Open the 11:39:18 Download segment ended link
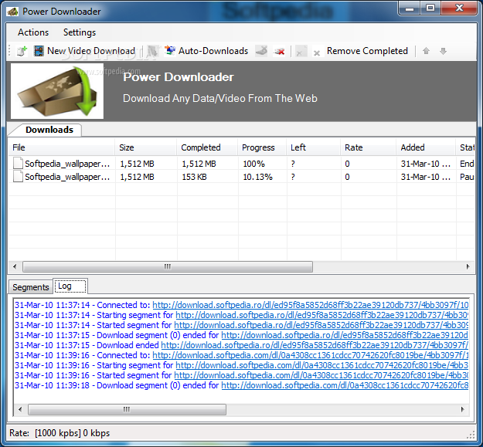This screenshot has height=447, width=483. point(345,385)
